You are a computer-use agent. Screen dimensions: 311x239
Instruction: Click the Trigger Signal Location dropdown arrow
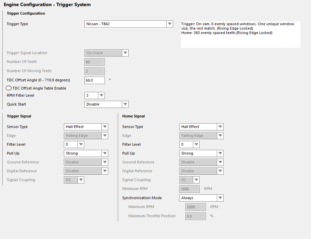(125, 53)
